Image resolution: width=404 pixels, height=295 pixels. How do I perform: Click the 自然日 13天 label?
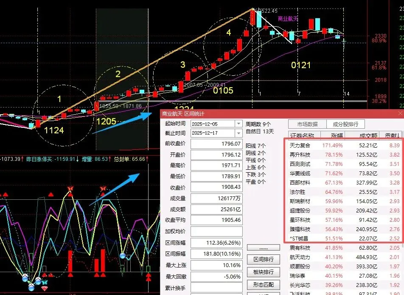(260, 132)
